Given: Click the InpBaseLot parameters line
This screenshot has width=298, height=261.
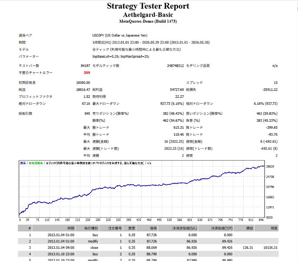Looking at the screenshot, I should [121, 57].
